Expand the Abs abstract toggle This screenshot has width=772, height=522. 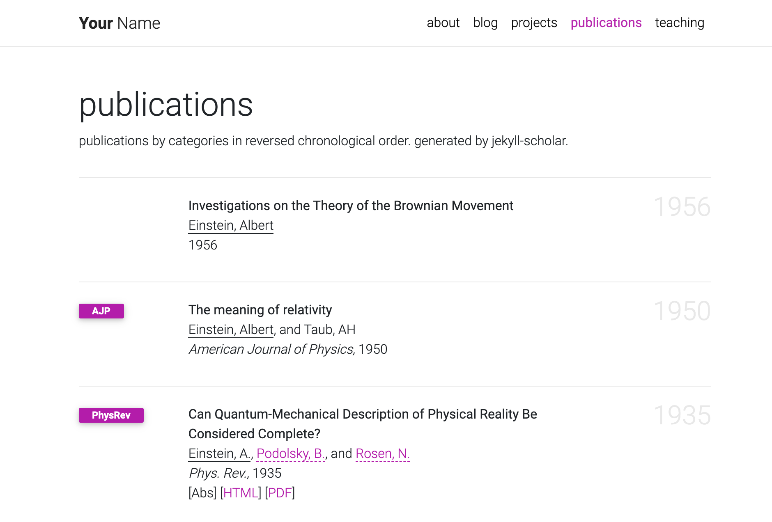202,493
